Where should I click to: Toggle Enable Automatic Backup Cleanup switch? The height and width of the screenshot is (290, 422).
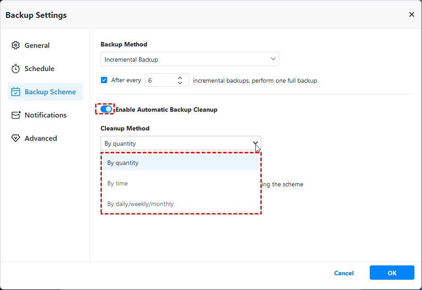106,109
